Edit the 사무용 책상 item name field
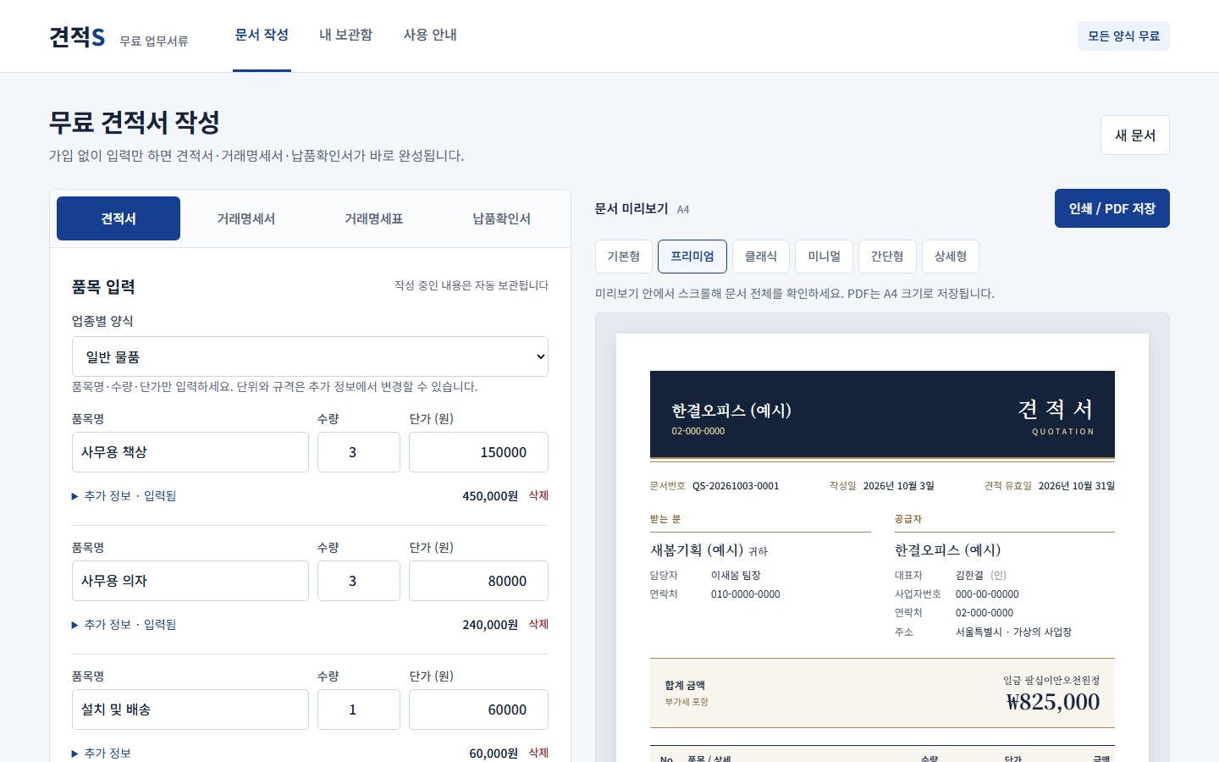This screenshot has height=762, width=1219. [190, 452]
